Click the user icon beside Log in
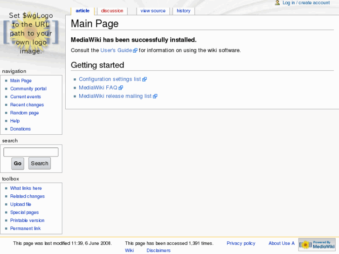Screen dimensions: 339x254 click(x=277, y=3)
